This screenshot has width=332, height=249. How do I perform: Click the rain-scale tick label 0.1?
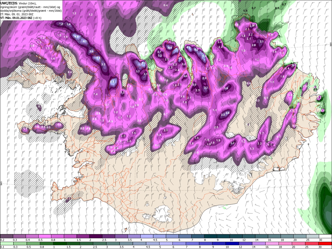[x=2, y=247]
